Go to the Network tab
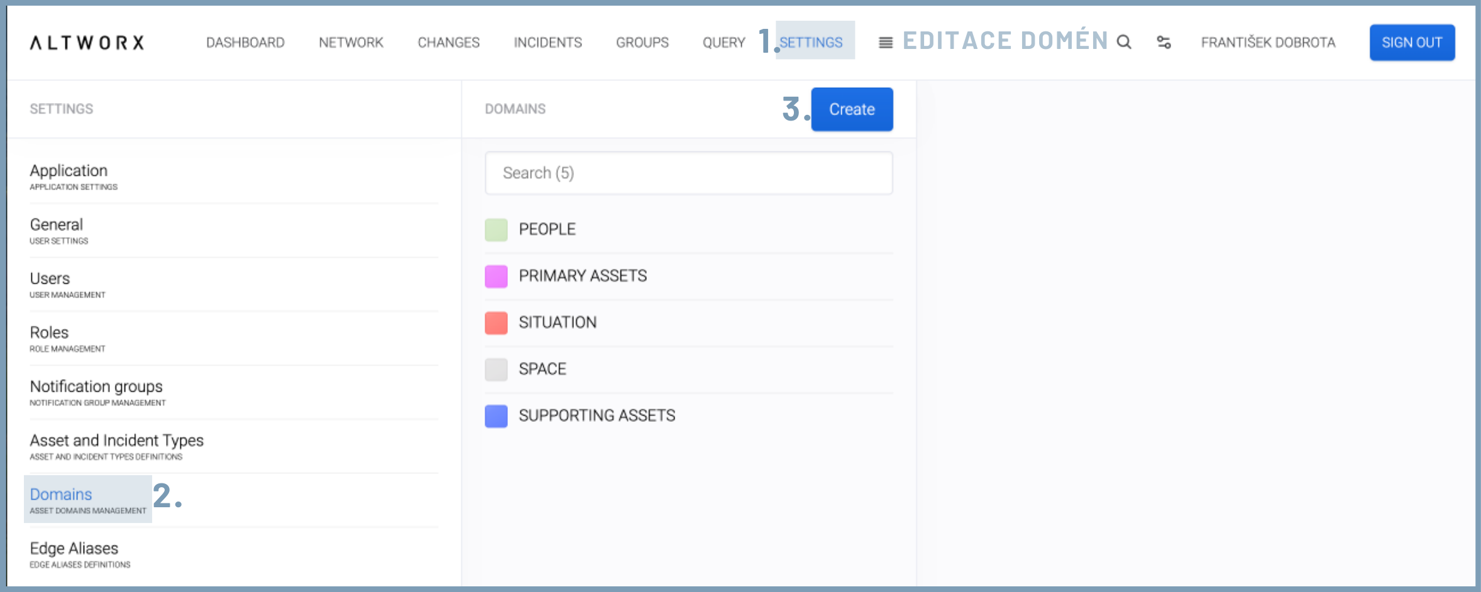Image resolution: width=1481 pixels, height=592 pixels. [x=351, y=43]
